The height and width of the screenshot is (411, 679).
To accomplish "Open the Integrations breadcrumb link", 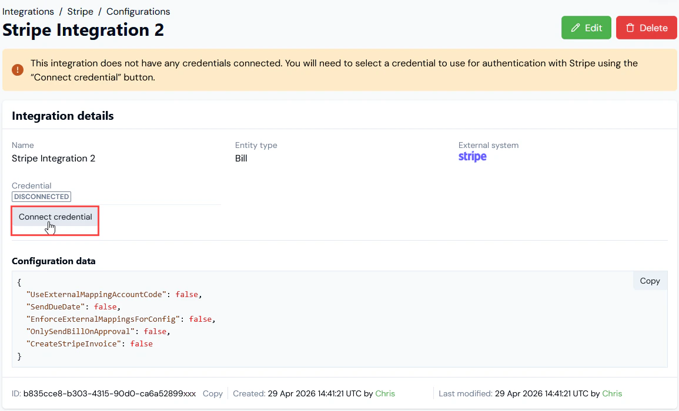I will click(x=28, y=12).
